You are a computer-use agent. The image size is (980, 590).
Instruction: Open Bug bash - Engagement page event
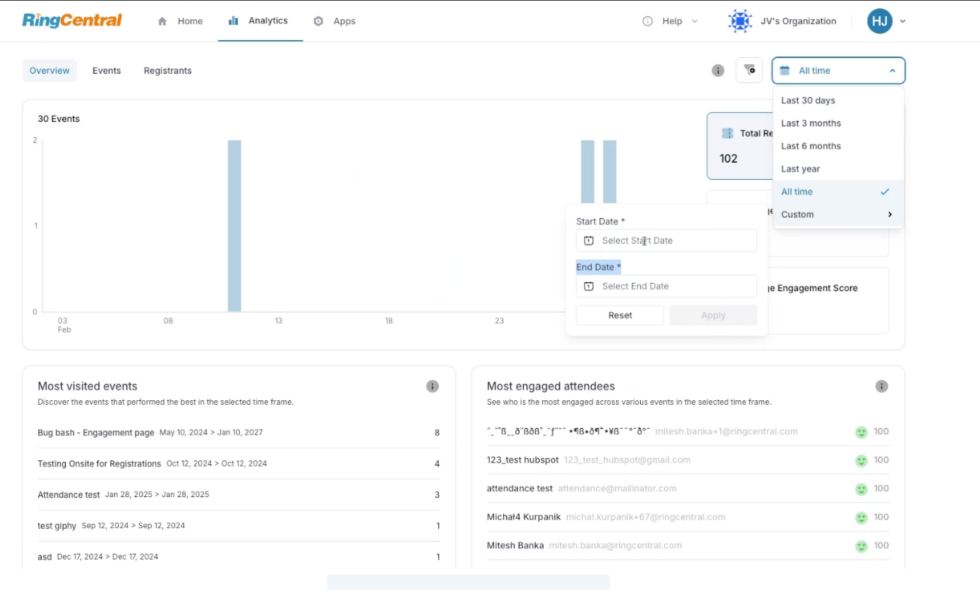coord(96,433)
